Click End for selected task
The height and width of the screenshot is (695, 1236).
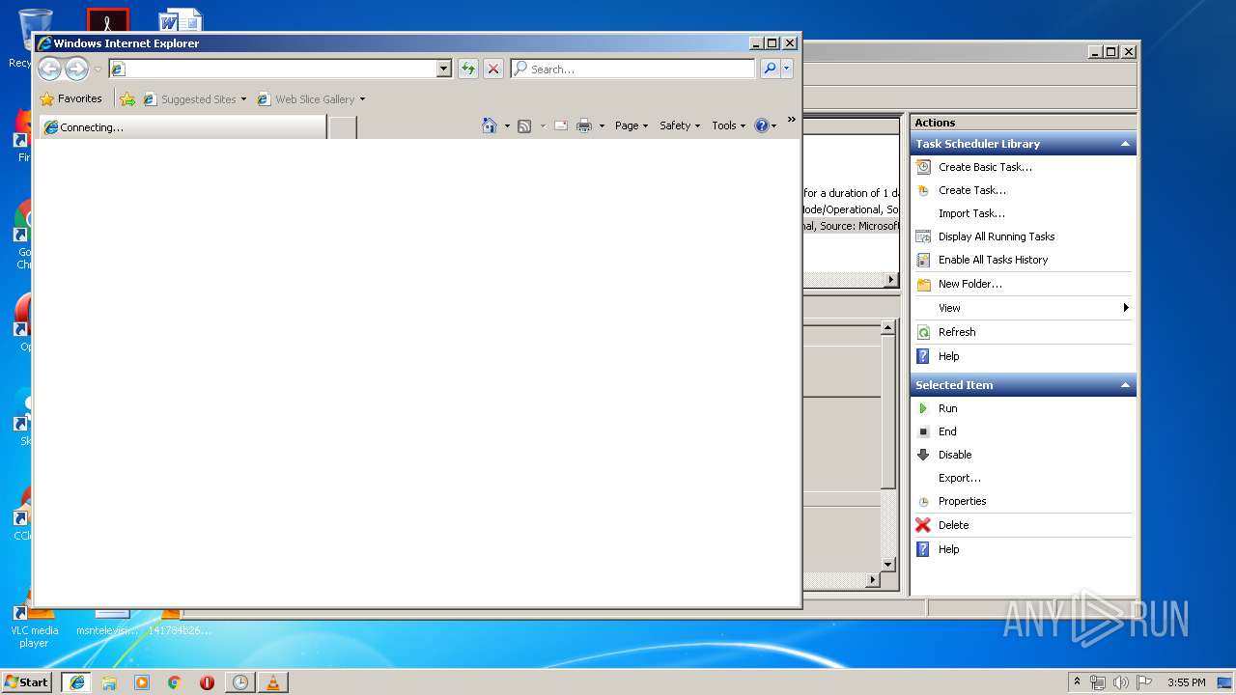click(947, 431)
